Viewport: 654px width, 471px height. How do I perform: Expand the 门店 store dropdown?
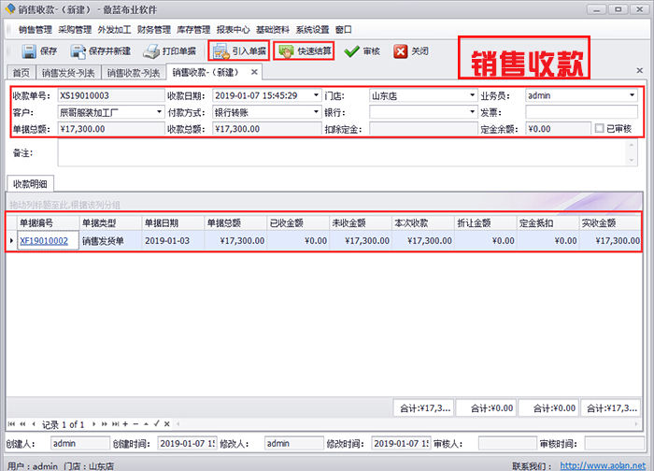tap(473, 95)
